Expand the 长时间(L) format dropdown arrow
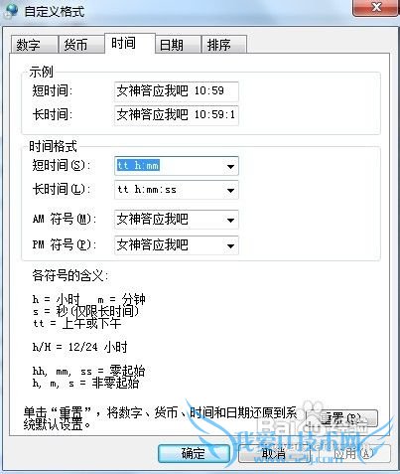 pyautogui.click(x=230, y=190)
